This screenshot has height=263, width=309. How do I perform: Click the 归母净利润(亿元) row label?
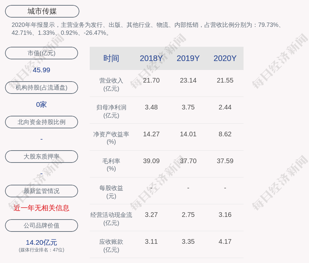(111, 111)
